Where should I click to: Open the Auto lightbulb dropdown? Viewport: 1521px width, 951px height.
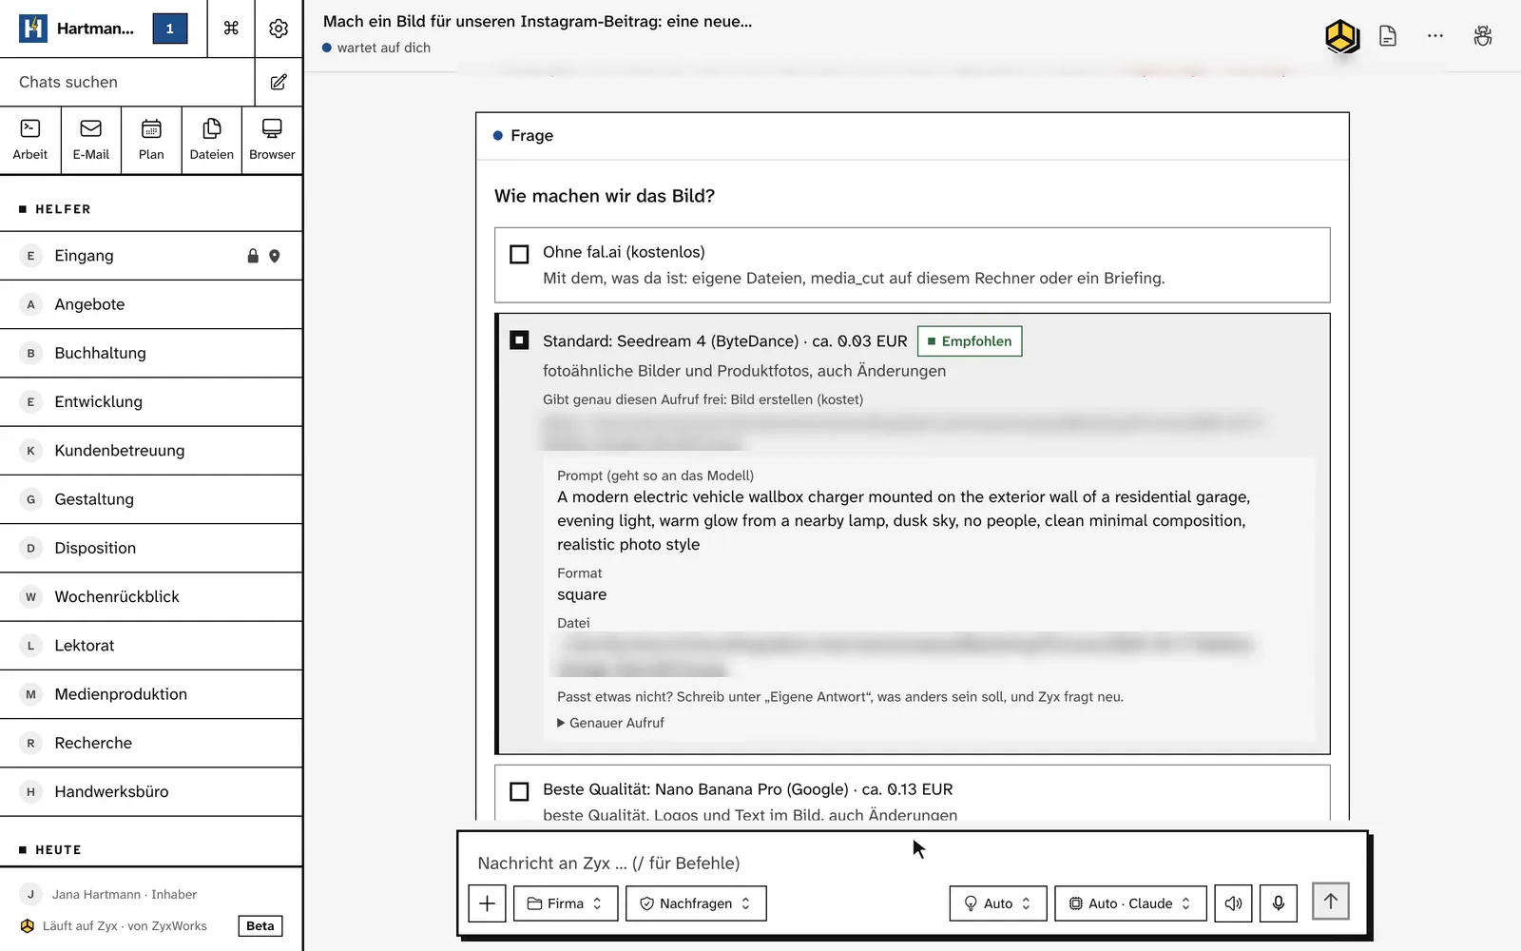click(x=998, y=903)
